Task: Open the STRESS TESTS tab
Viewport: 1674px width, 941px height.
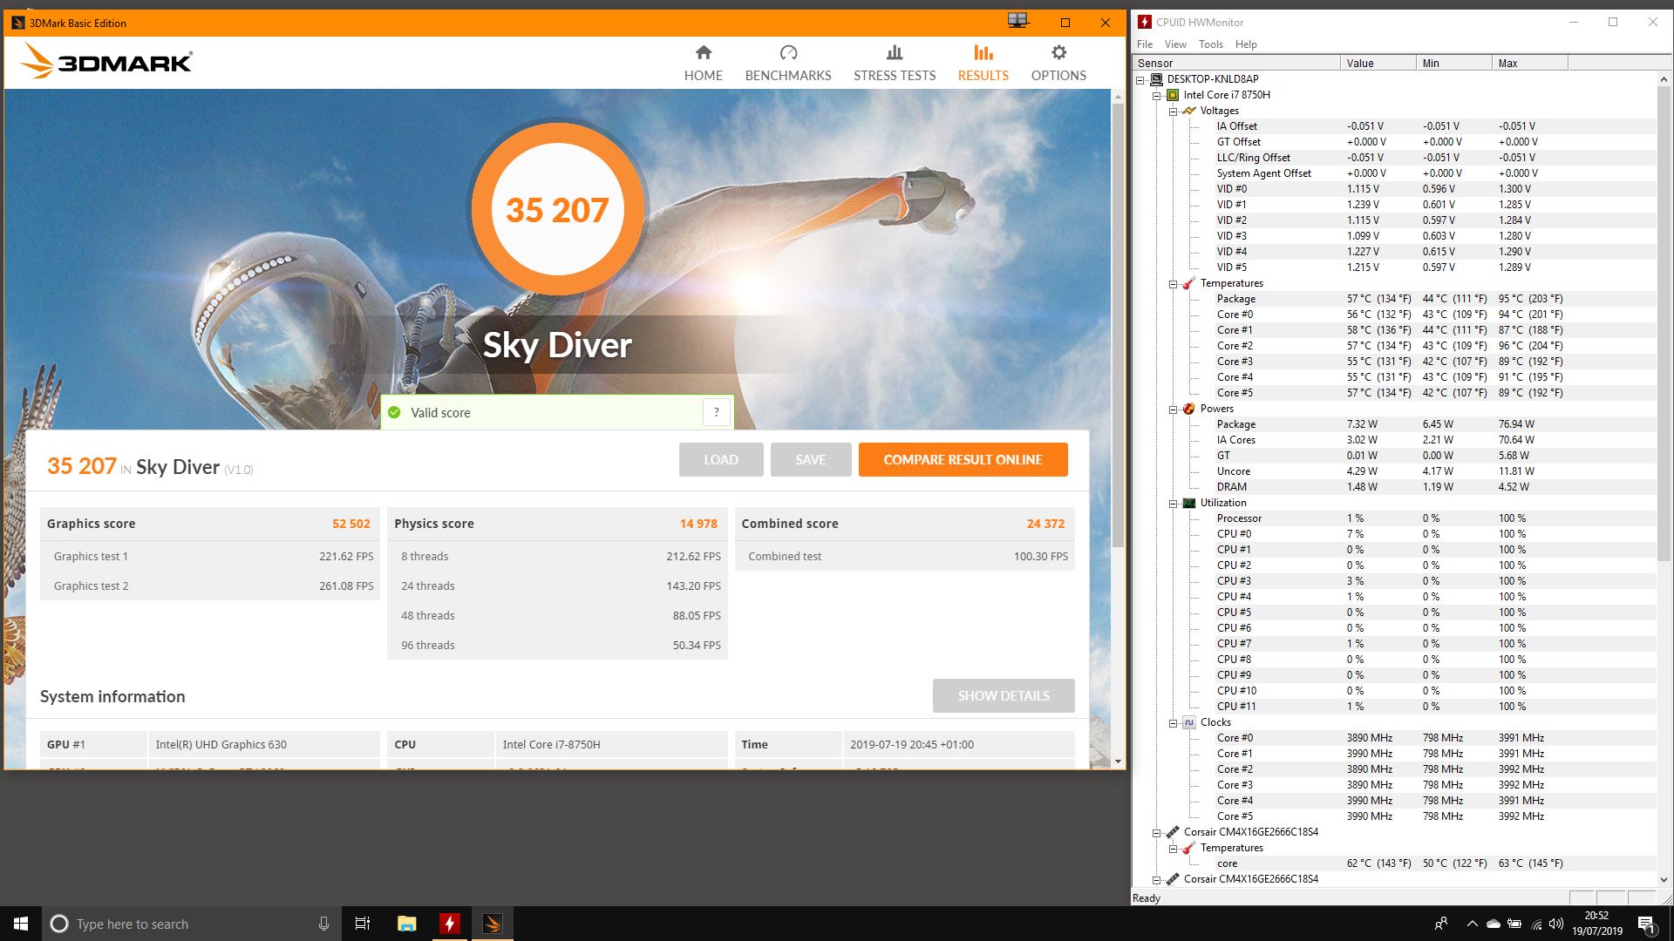Action: click(x=895, y=64)
